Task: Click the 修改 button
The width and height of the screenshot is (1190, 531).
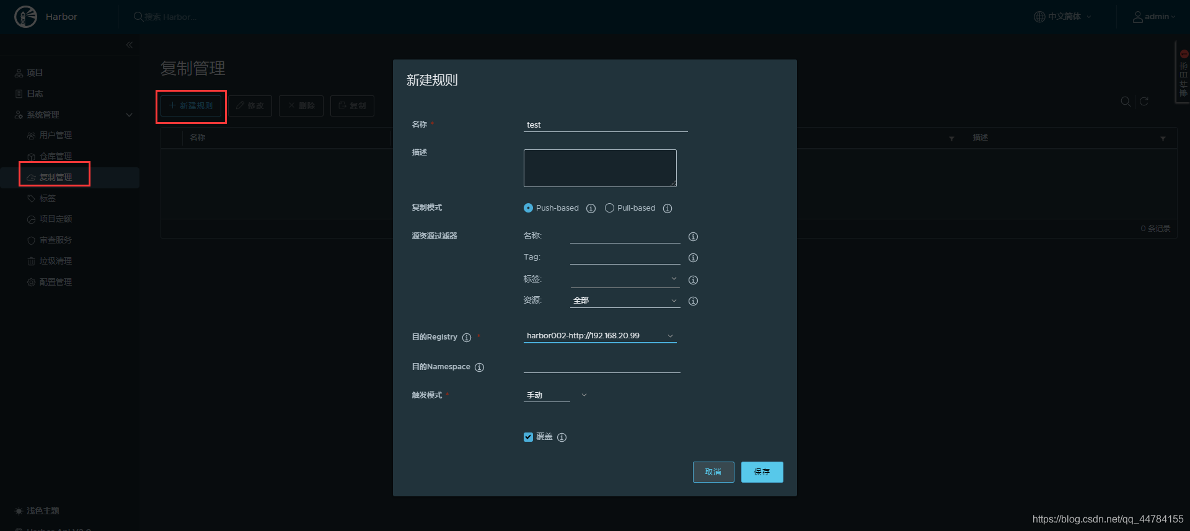Action: click(250, 106)
